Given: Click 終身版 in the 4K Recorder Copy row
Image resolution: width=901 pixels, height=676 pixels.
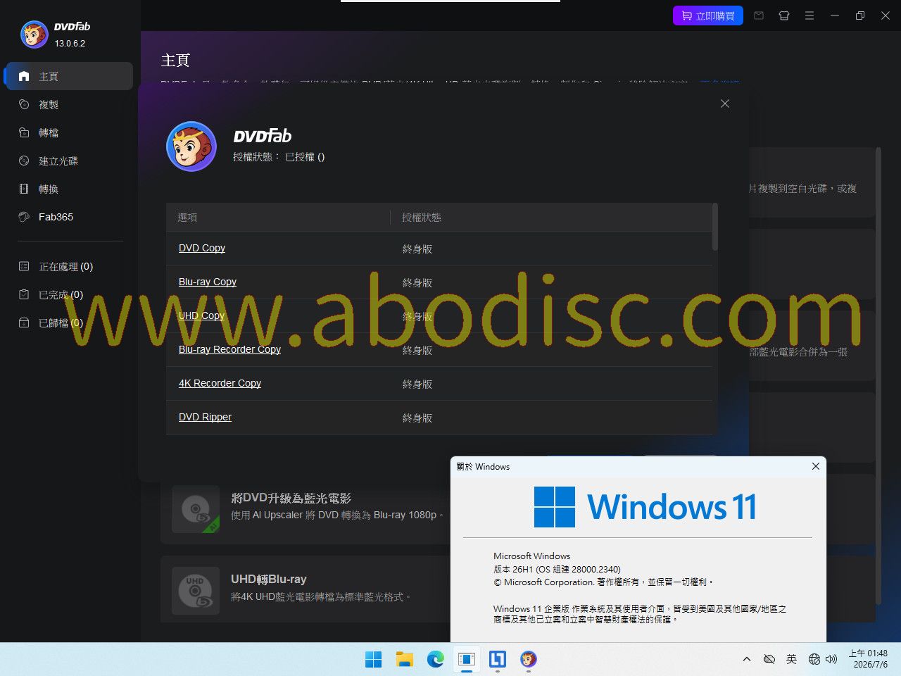Looking at the screenshot, I should (417, 384).
